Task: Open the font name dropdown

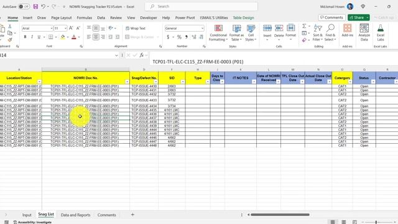Action: (x=52, y=28)
